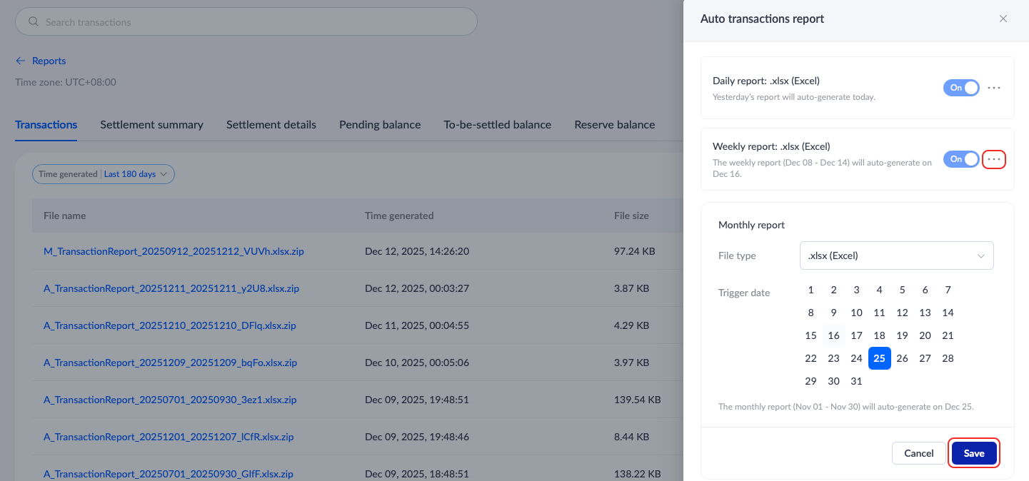The image size is (1029, 481).
Task: Open the Pending balance tab
Action: click(380, 125)
